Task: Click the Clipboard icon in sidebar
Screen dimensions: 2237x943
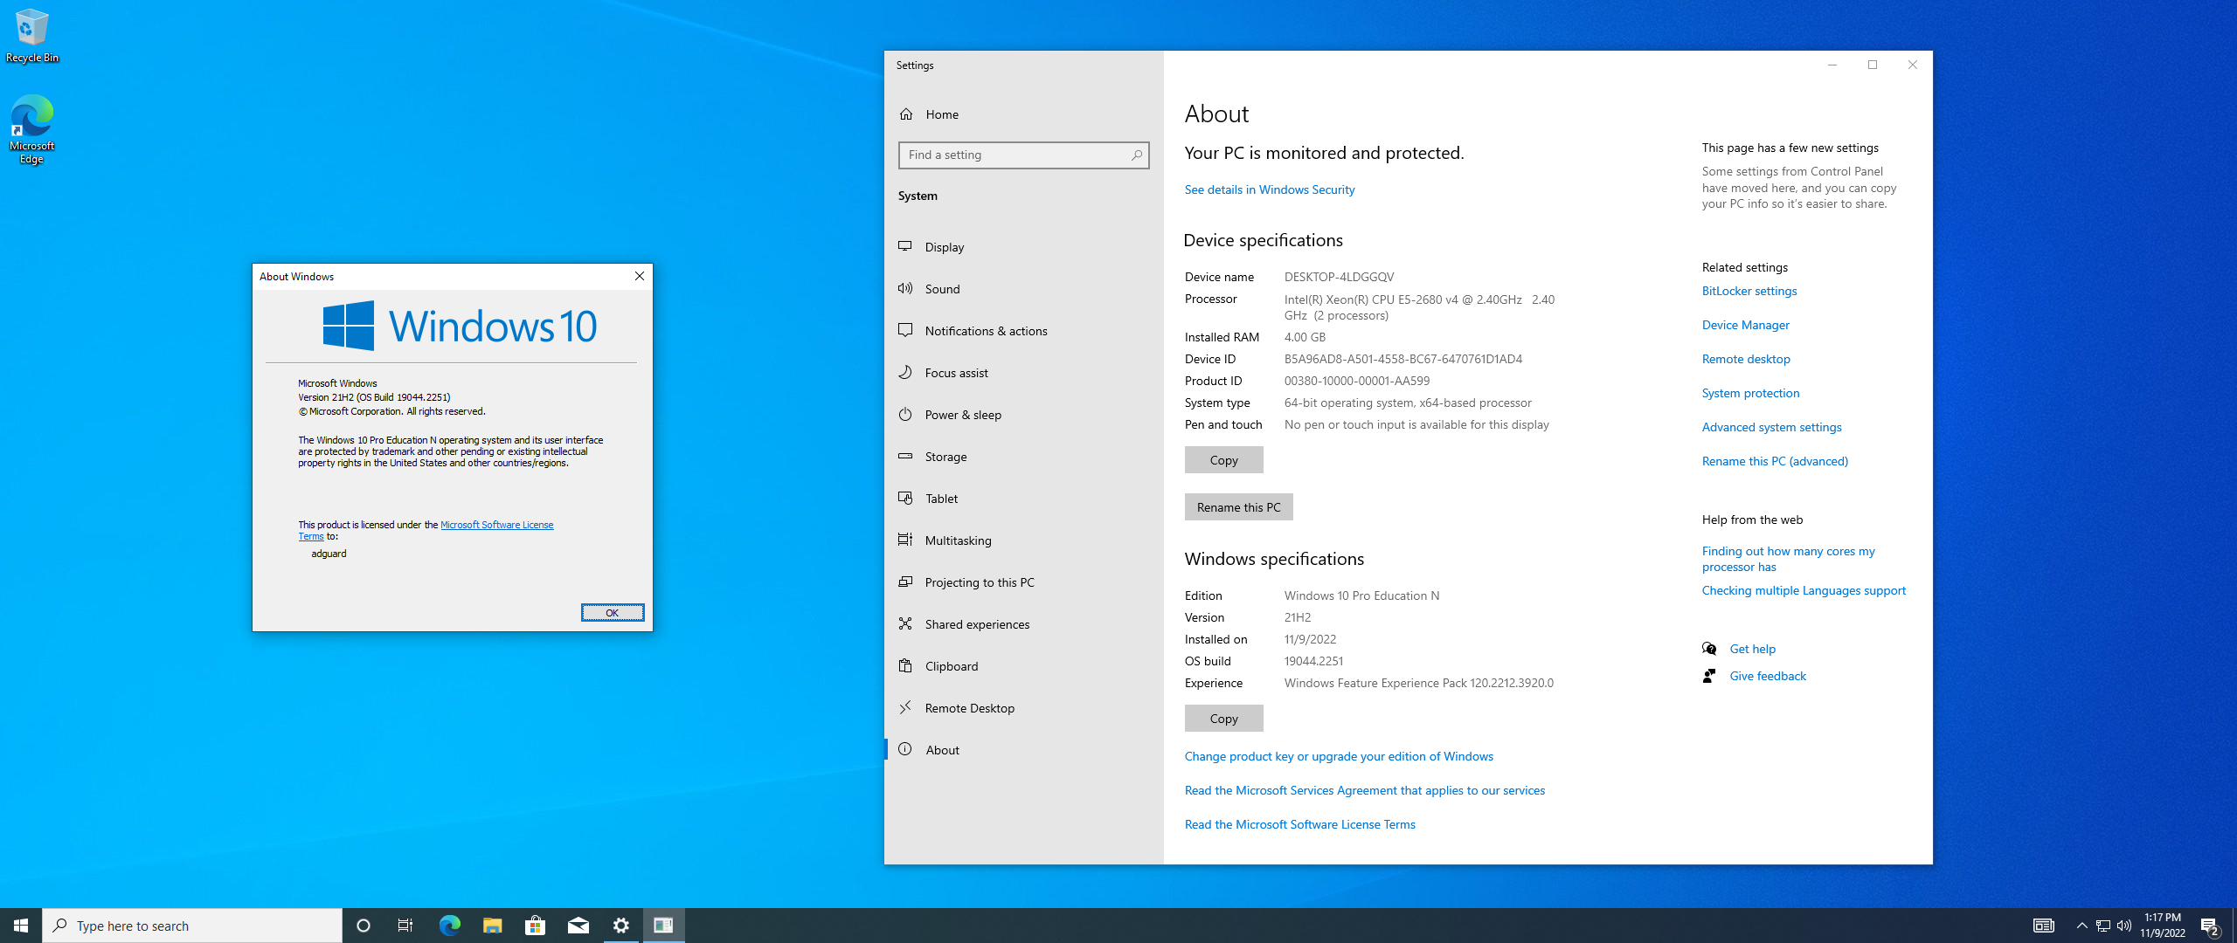Action: click(905, 665)
